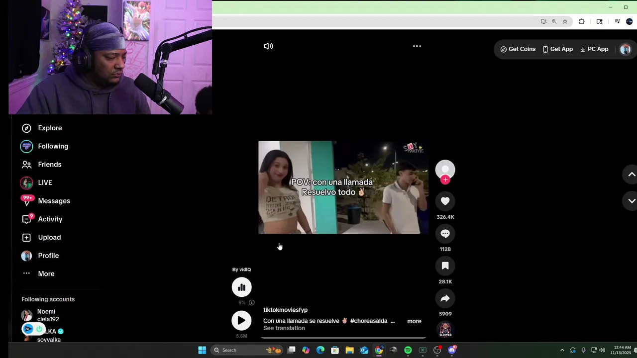Go to the next video arrow

click(631, 201)
